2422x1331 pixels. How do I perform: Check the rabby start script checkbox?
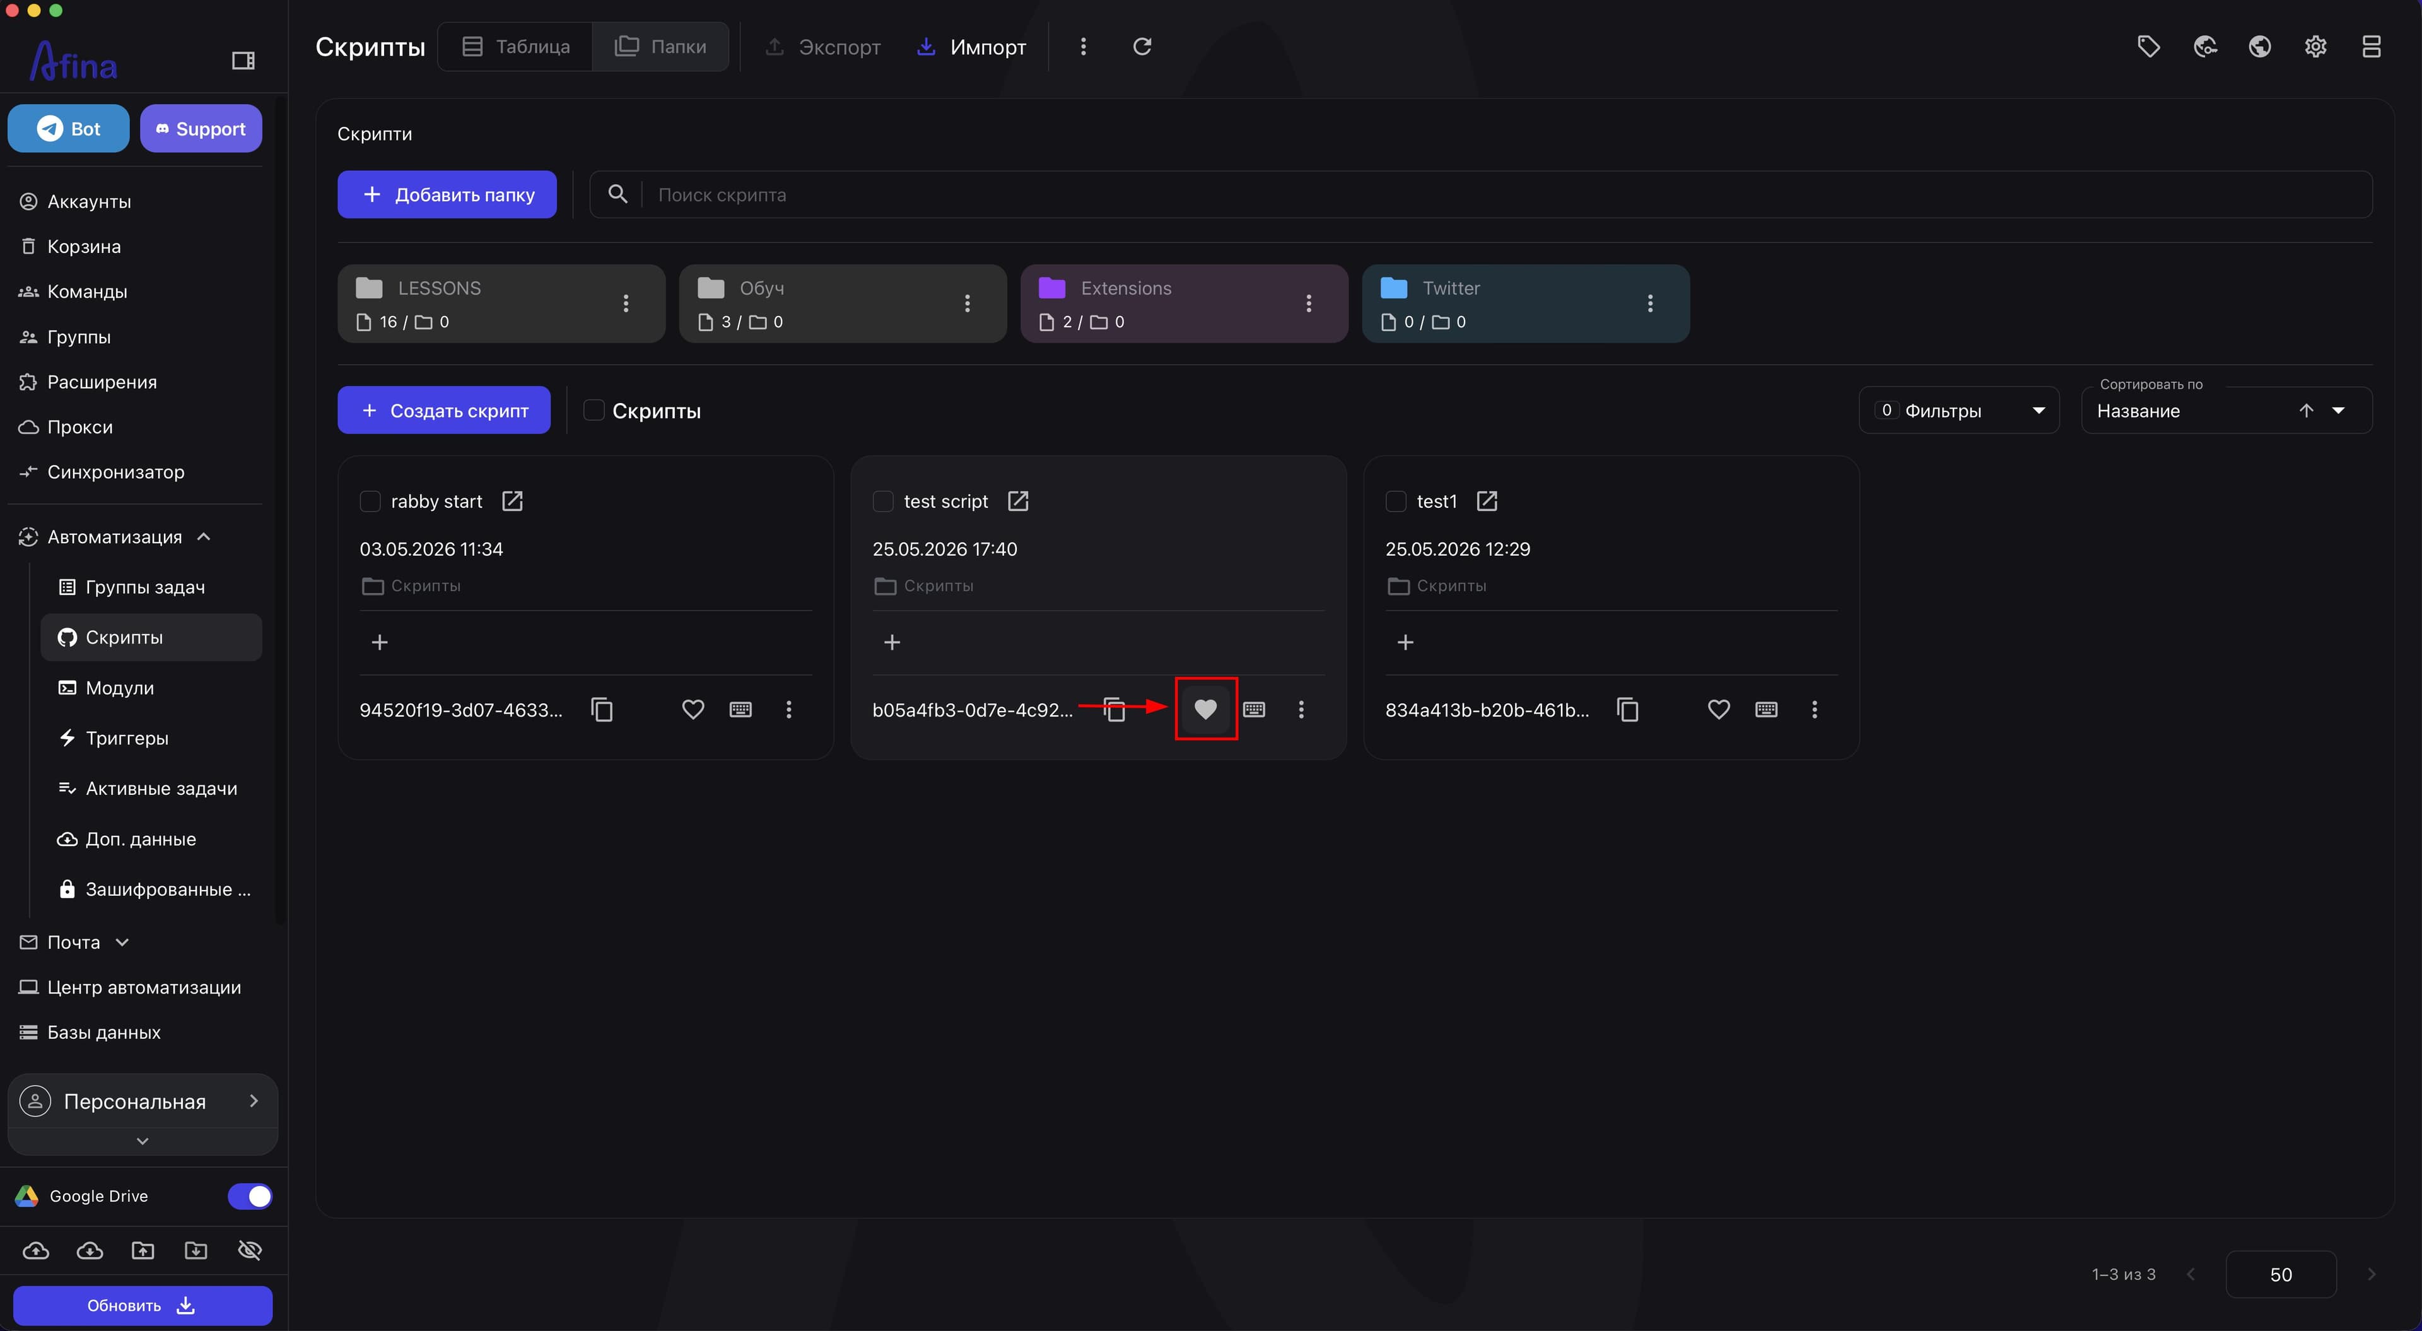(x=370, y=501)
